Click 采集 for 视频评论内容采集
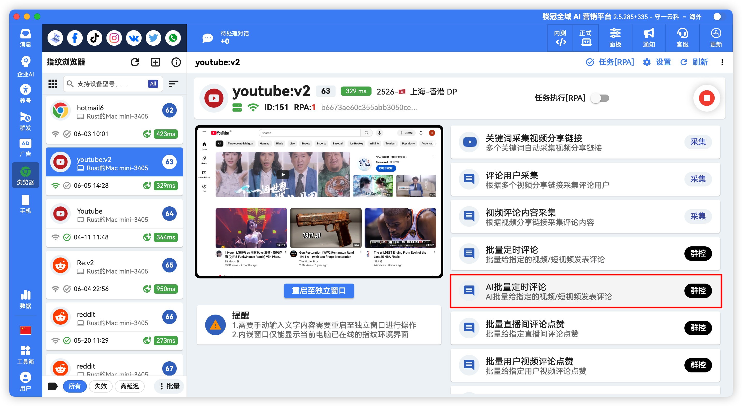The height and width of the screenshot is (406, 742). (x=698, y=216)
